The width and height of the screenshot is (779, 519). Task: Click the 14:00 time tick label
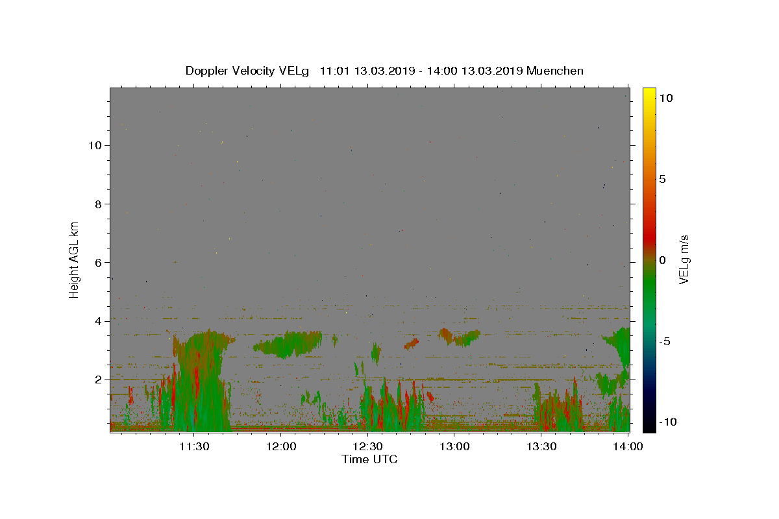(x=628, y=446)
